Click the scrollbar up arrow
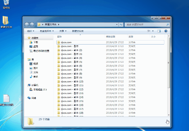The height and width of the screenshot is (131, 189). coord(169,36)
